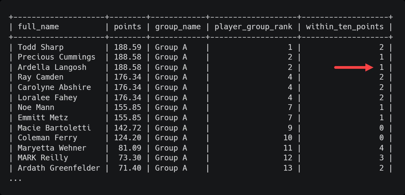This screenshot has width=405, height=195.
Task: Click on Ardella Langosh's name
Action: (x=52, y=67)
